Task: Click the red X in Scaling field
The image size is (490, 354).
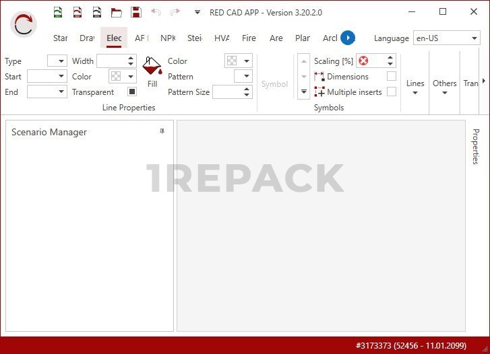Action: tap(364, 61)
